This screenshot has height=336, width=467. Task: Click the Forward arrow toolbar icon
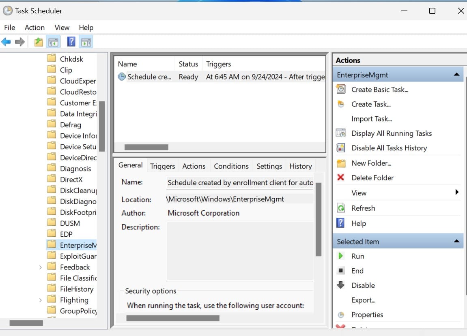[x=19, y=42]
